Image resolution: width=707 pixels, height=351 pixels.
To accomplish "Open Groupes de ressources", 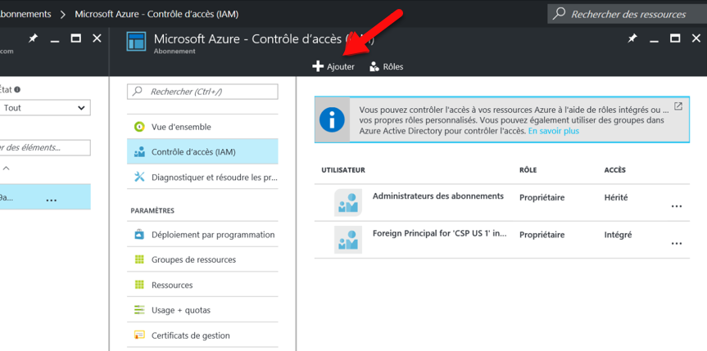I will click(x=202, y=259).
